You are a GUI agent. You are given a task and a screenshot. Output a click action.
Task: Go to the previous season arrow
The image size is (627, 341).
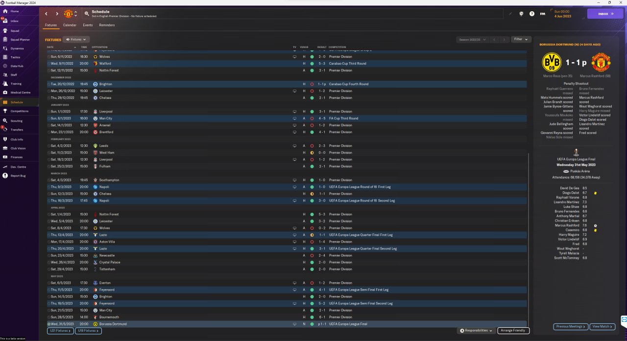point(495,39)
